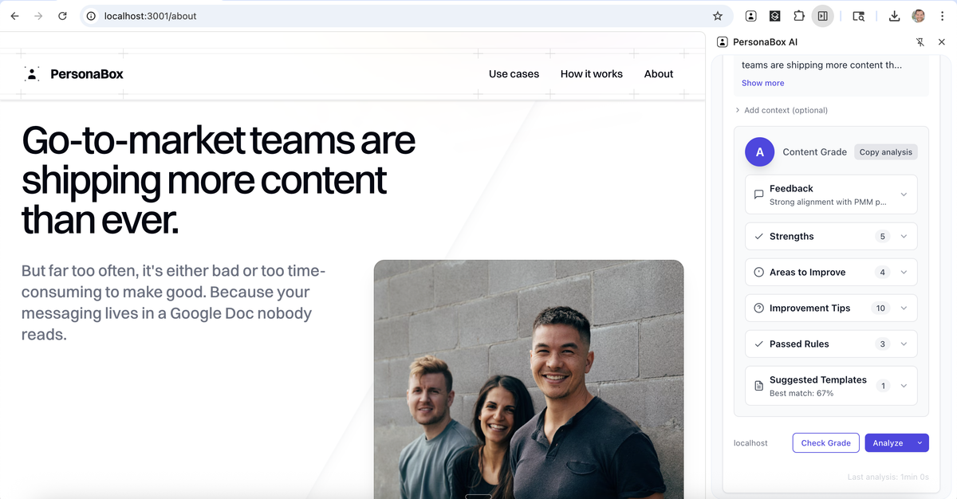Toggle the side panel button in toolbar
This screenshot has height=499, width=957.
click(x=822, y=16)
